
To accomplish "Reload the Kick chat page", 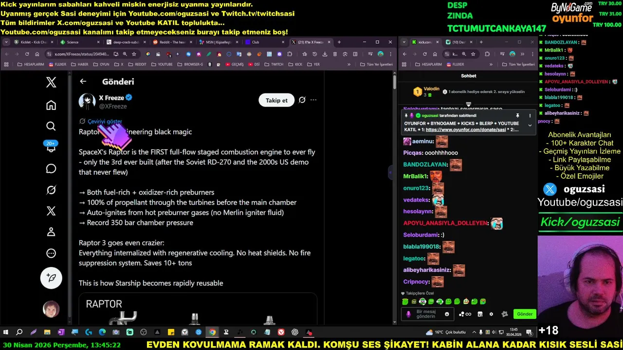I will (425, 54).
